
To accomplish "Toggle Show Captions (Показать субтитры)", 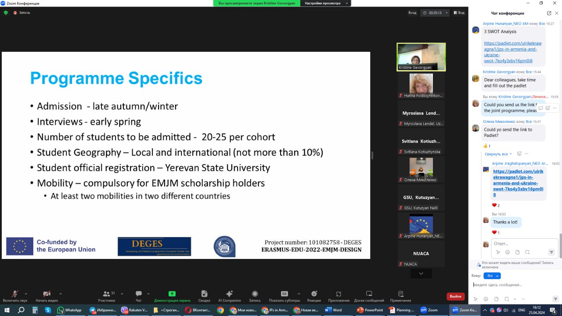I will point(285,294).
